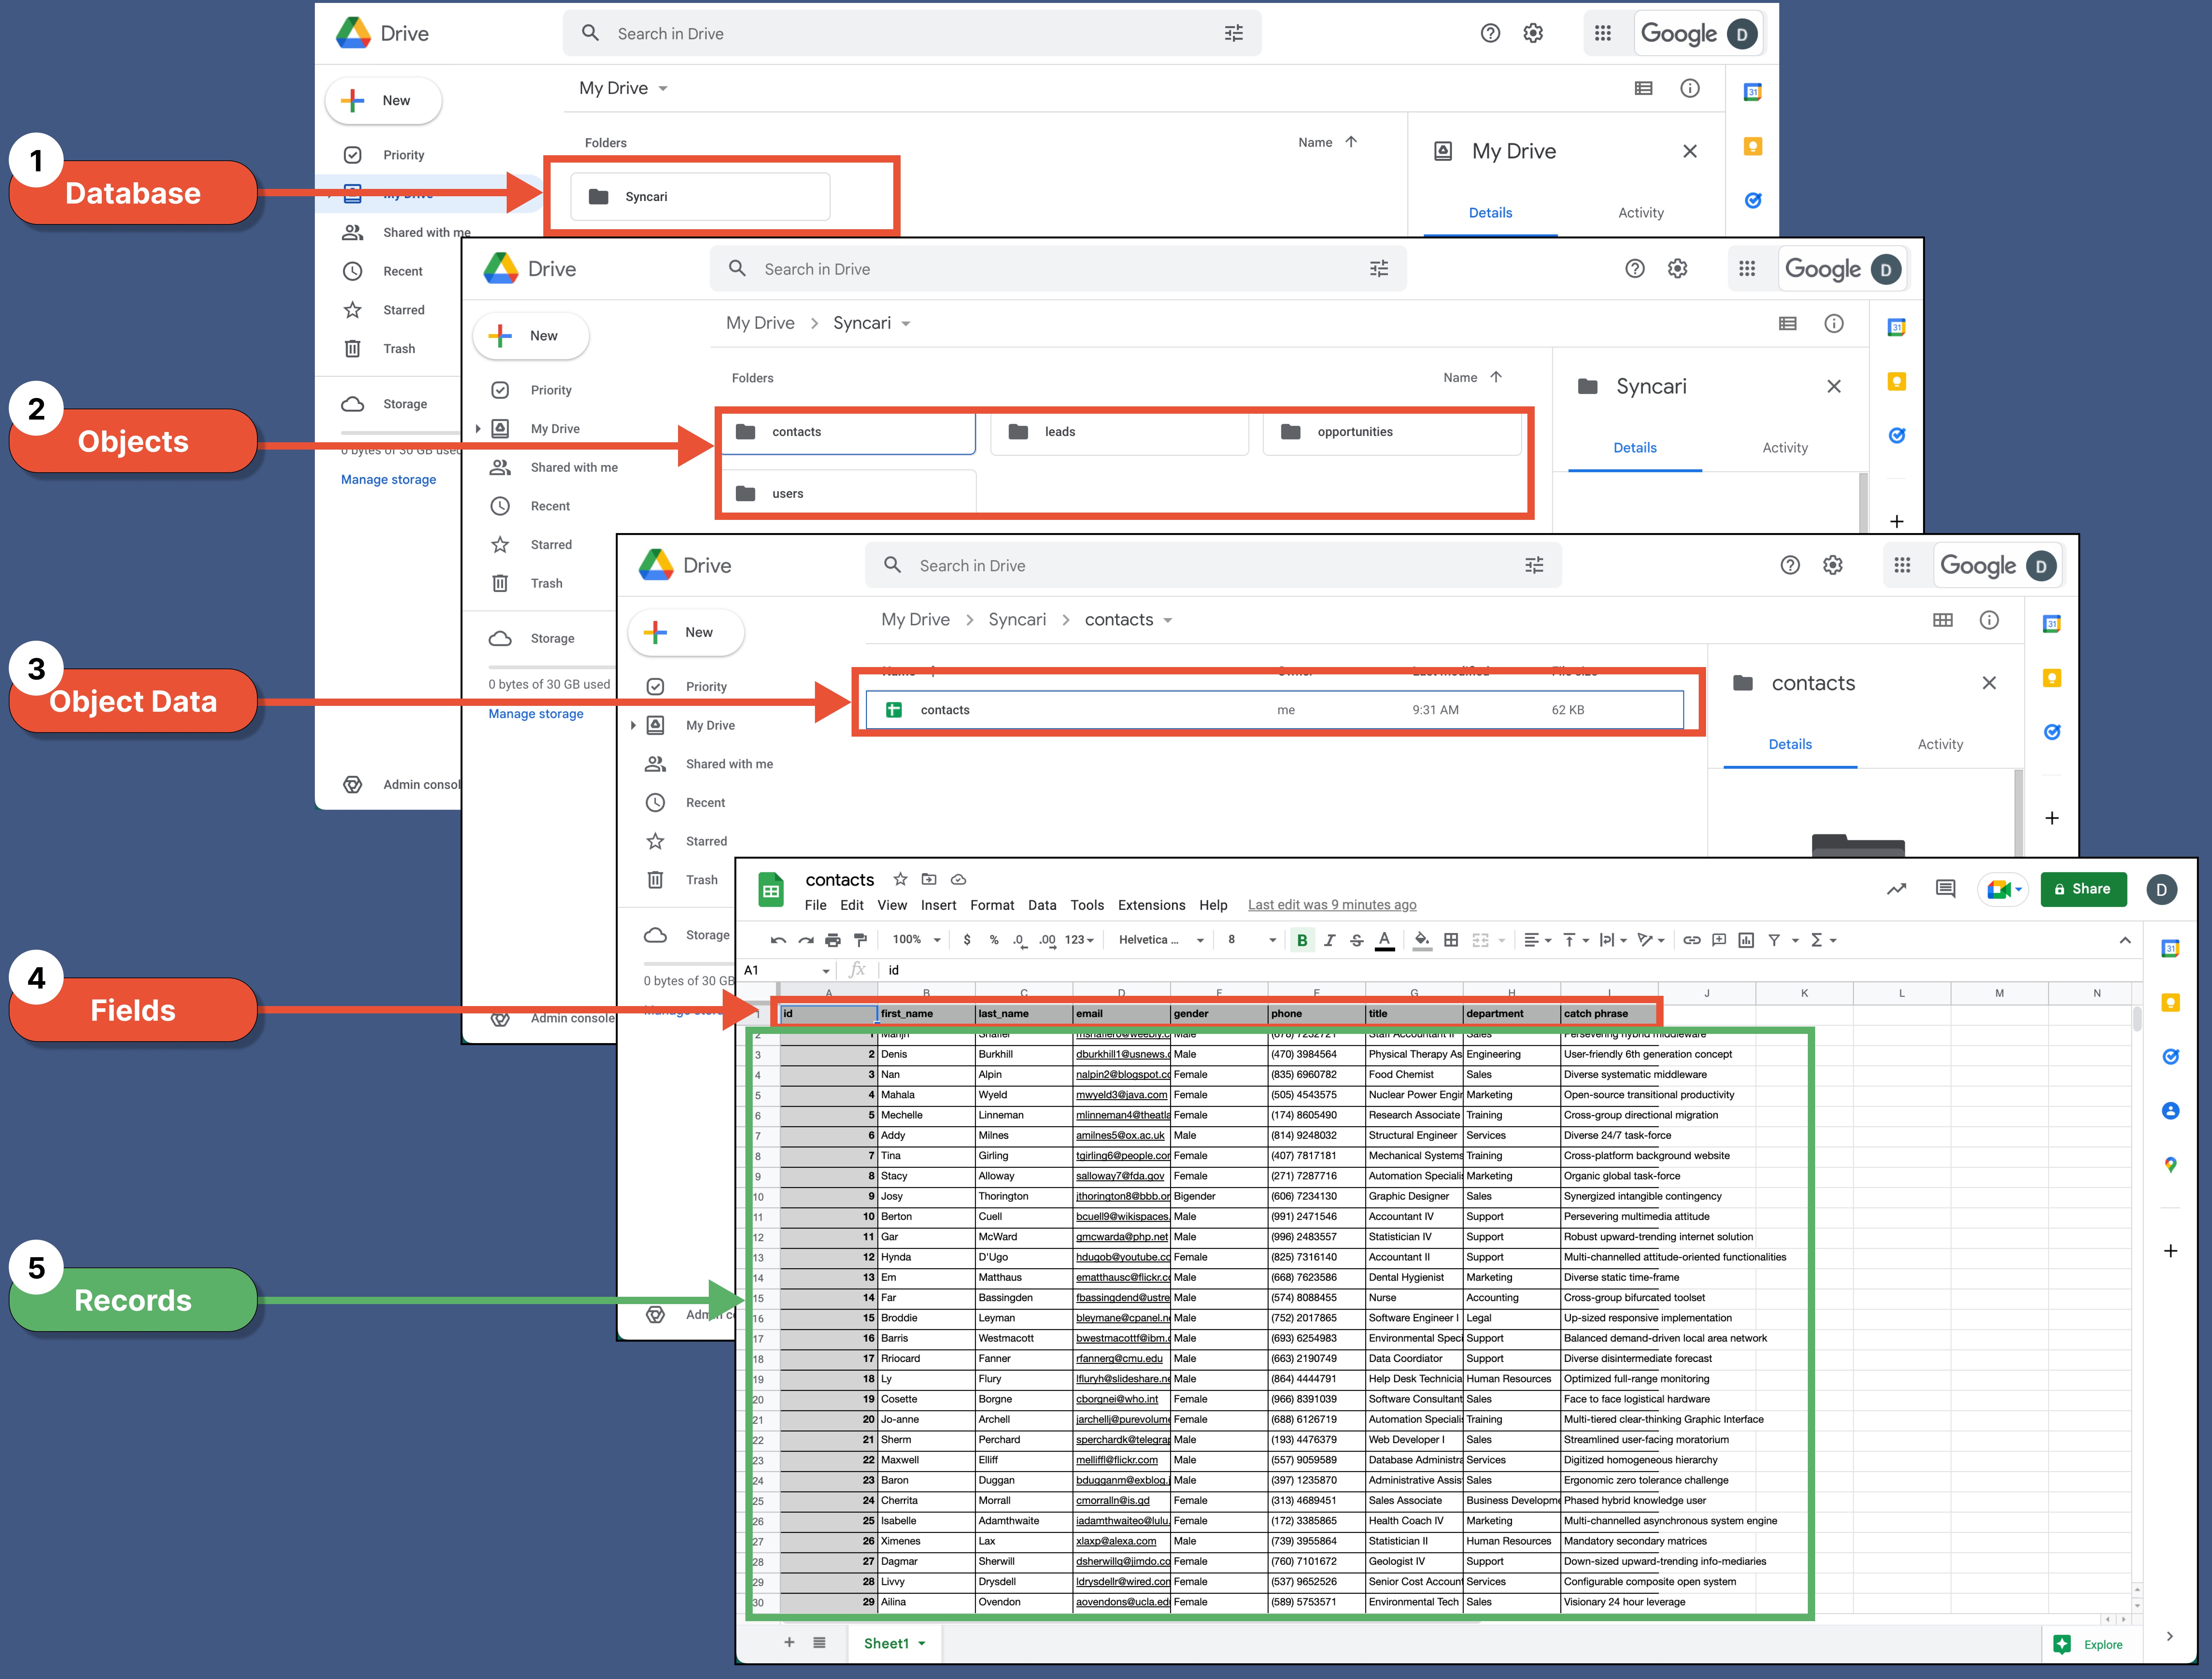Screen dimensions: 2212x1679
Task: Open the cell Borders tool
Action: point(1451,940)
